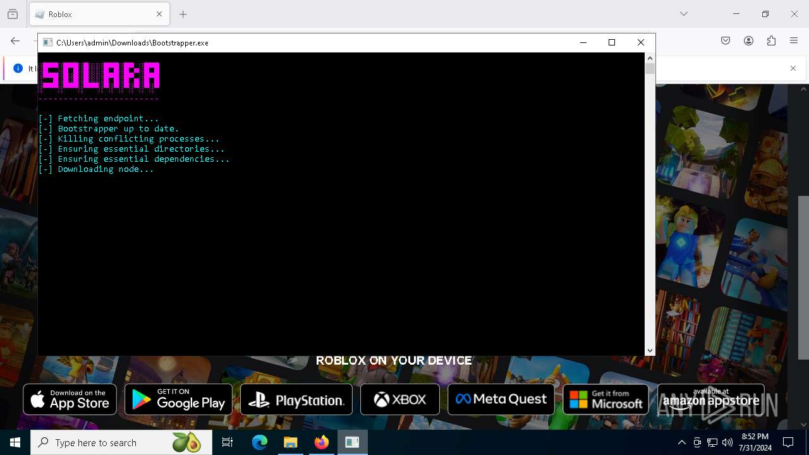Open Pocket save icon in Firefox

pos(726,41)
